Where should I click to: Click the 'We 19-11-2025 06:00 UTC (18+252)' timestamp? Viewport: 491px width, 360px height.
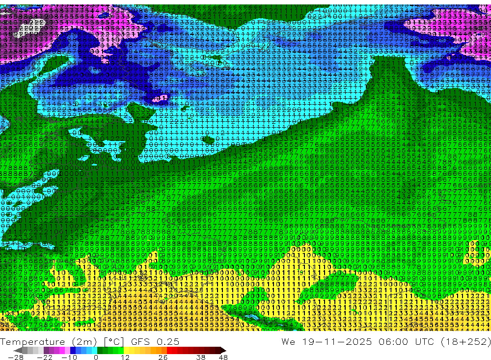point(386,342)
